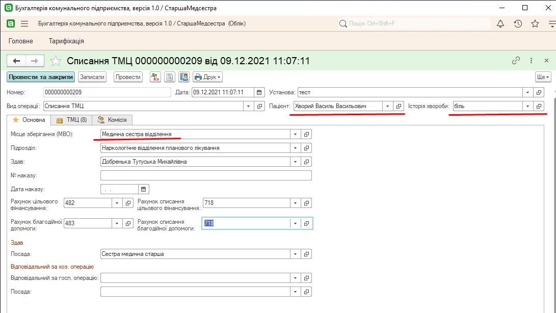Open the document report icon in toolbar

[x=170, y=77]
